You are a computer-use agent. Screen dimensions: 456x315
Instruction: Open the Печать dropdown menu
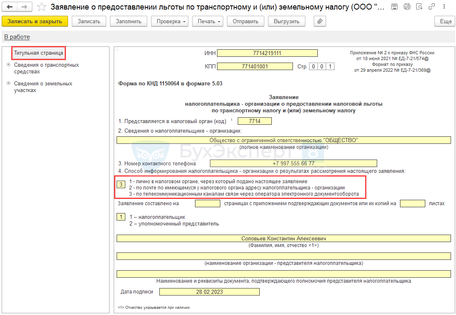coord(208,22)
